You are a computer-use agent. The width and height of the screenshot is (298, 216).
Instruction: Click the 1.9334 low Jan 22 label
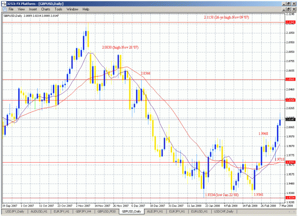222,195
